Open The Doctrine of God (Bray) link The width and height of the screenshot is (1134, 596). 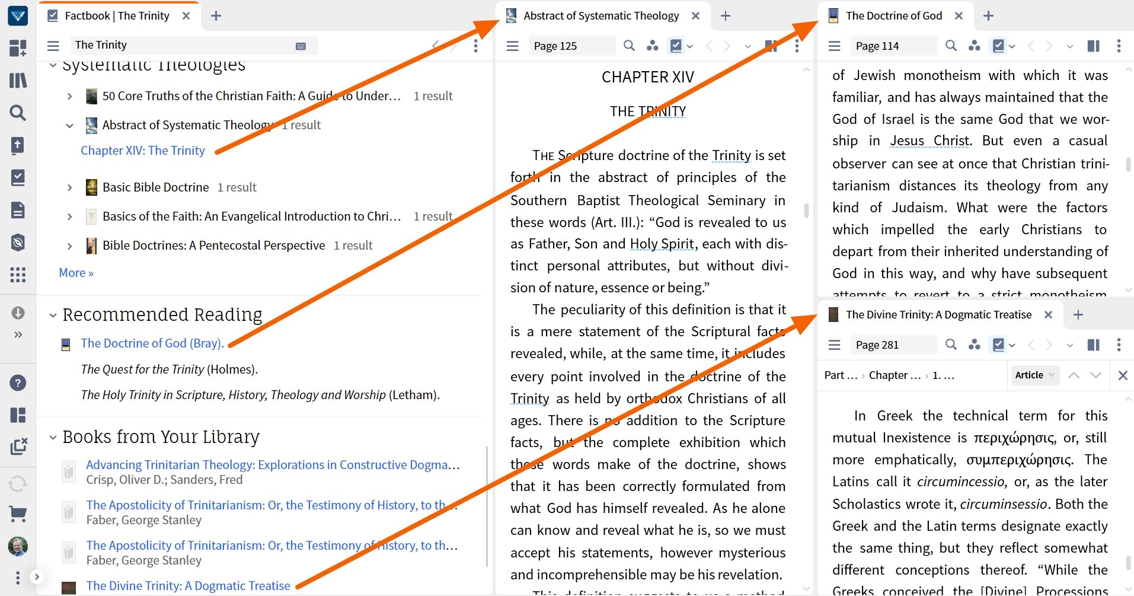pos(152,343)
